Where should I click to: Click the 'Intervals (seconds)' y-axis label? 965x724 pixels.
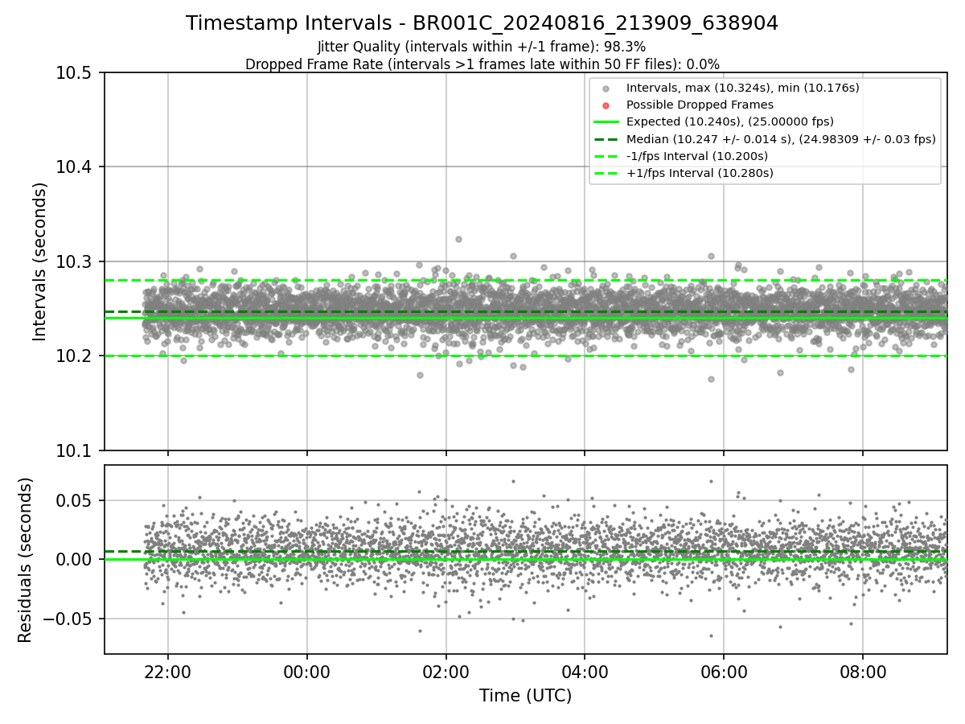(x=40, y=261)
